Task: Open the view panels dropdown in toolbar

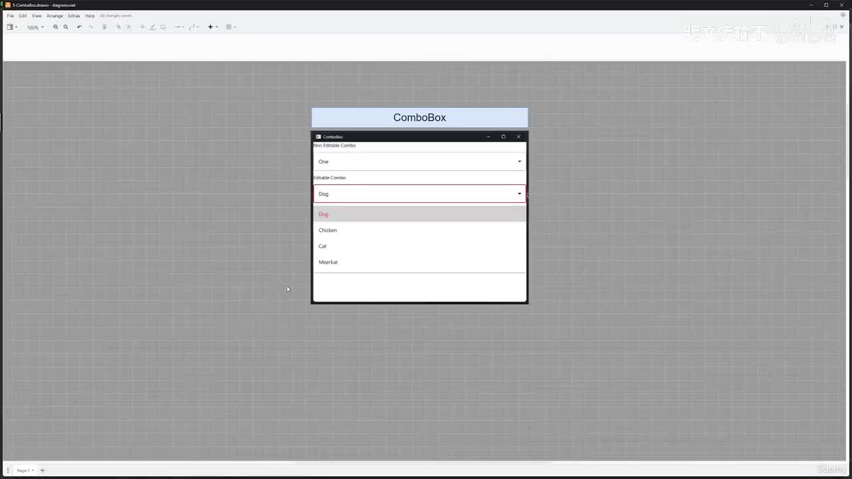Action: coord(12,27)
